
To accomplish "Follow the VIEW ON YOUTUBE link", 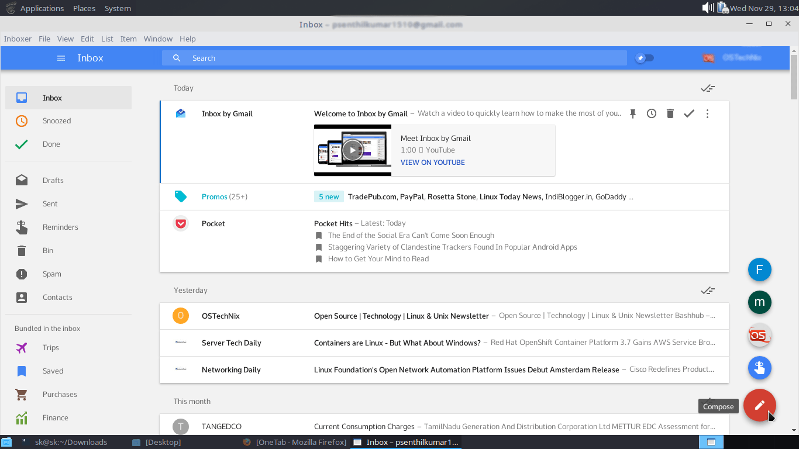I will point(433,163).
